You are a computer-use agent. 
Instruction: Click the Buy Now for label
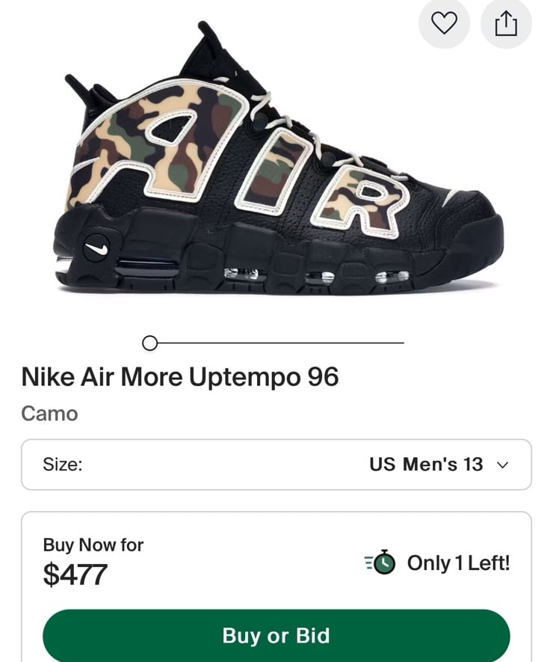point(93,545)
